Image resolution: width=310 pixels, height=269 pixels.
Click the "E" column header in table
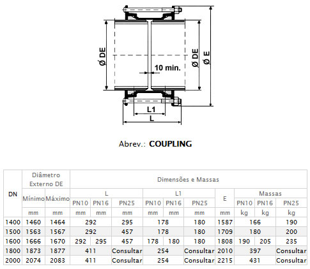point(224,199)
